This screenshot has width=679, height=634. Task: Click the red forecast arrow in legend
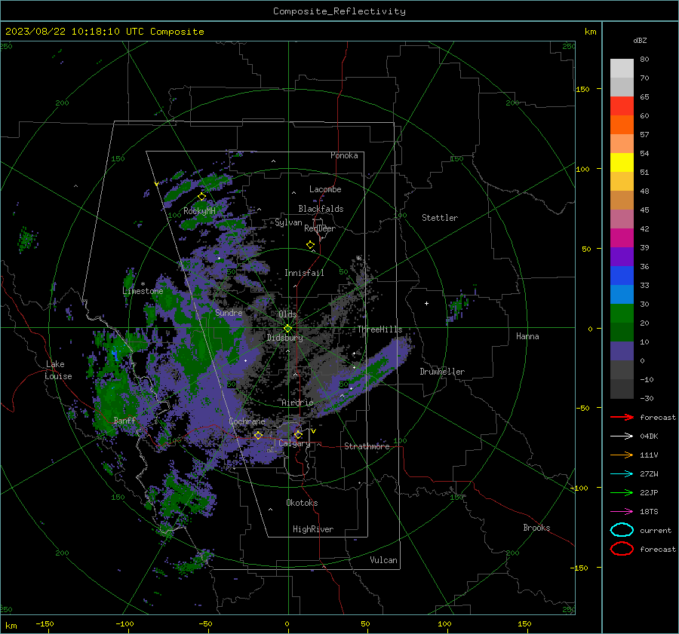pyautogui.click(x=622, y=417)
